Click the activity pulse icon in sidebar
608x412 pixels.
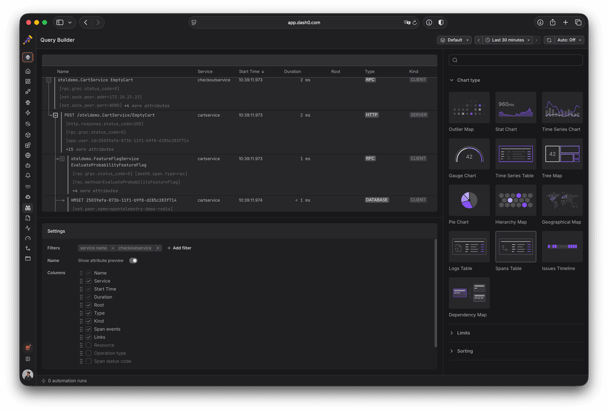pyautogui.click(x=28, y=228)
